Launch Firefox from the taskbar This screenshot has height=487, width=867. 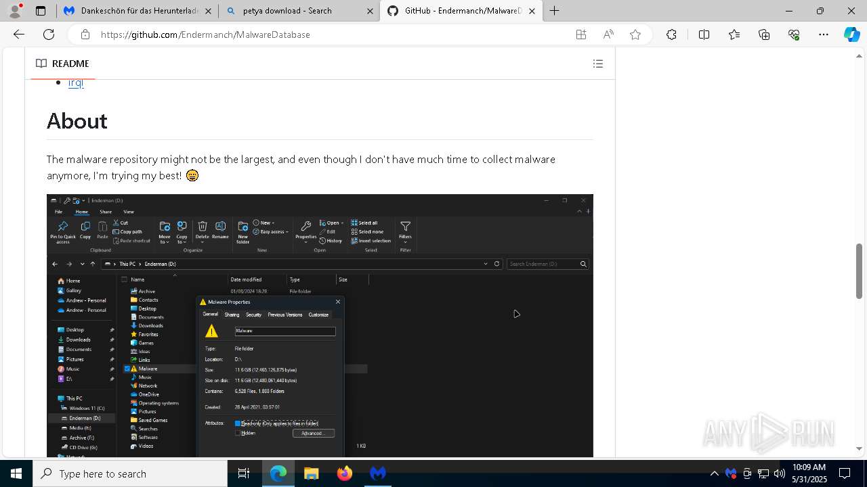pyautogui.click(x=344, y=473)
